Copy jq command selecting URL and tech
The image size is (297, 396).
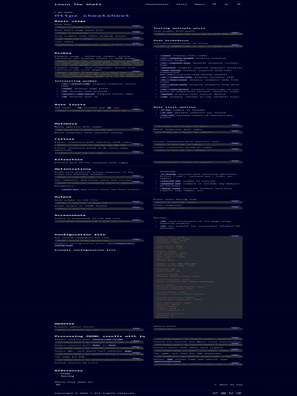tap(136, 353)
